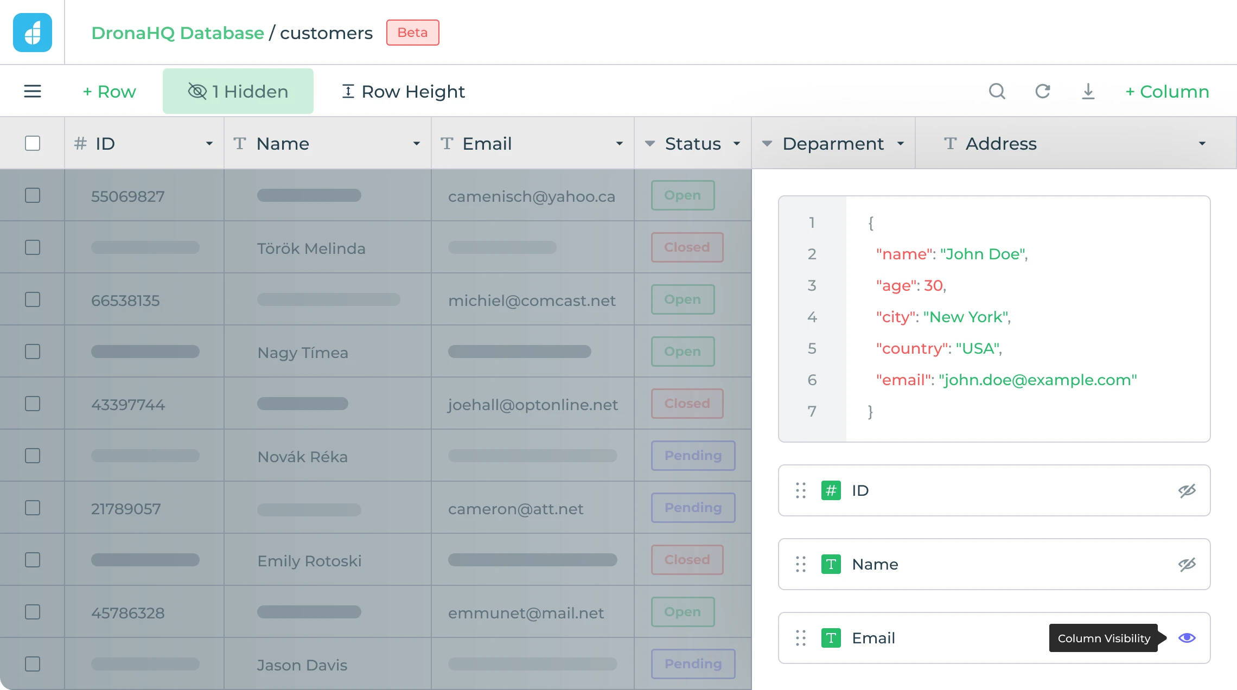Click the green T icon beside Name
Screen dimensions: 1237x690
click(831, 564)
